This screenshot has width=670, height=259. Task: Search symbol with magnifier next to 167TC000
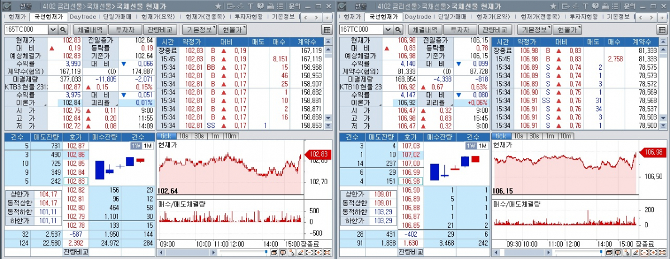tap(397, 30)
